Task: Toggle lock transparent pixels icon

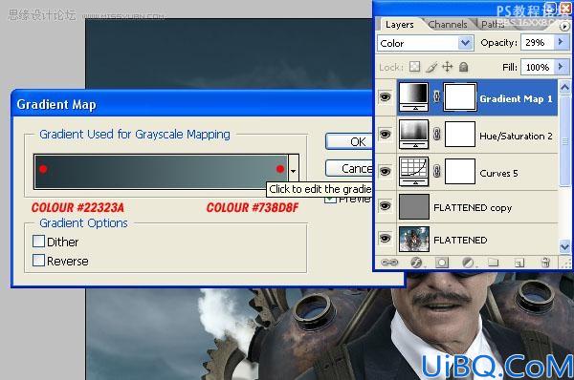Action: tap(414, 67)
